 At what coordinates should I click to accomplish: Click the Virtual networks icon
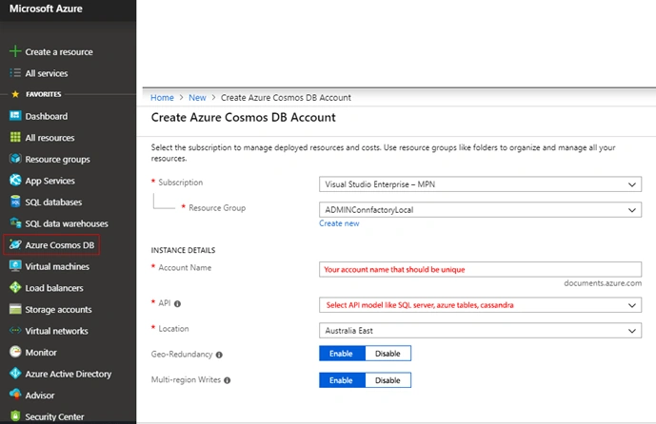pos(15,331)
